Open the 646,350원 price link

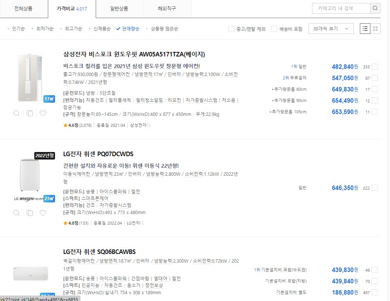(x=345, y=188)
